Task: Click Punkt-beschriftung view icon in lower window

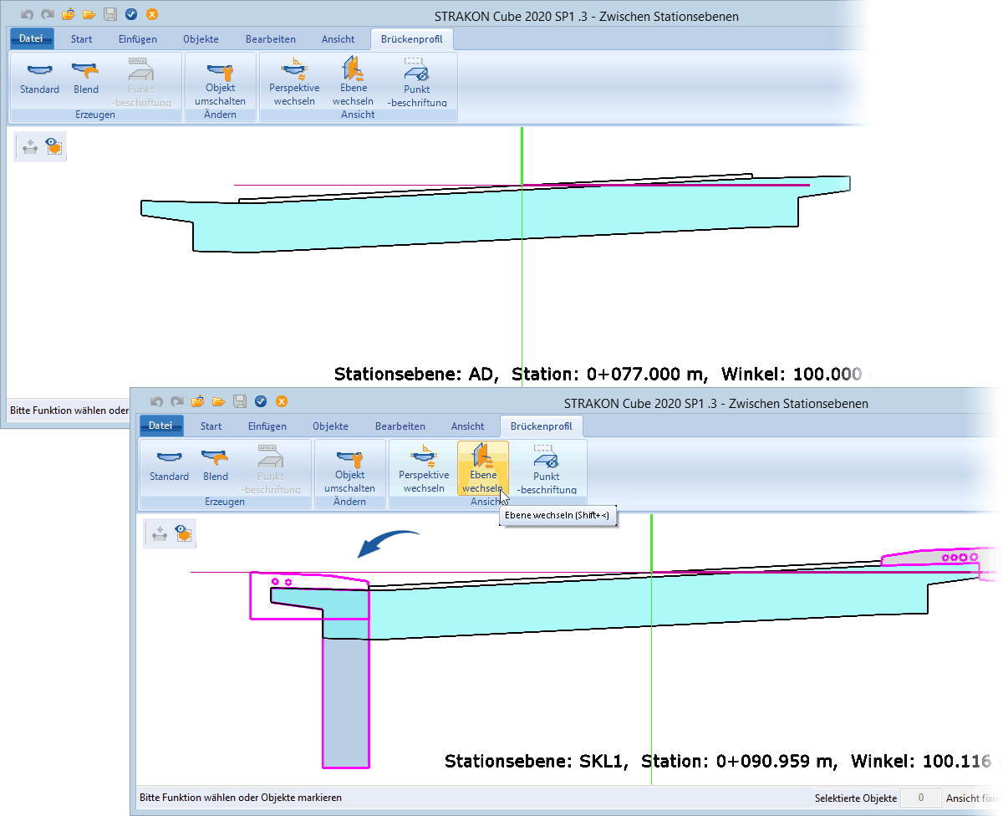Action: click(x=547, y=469)
